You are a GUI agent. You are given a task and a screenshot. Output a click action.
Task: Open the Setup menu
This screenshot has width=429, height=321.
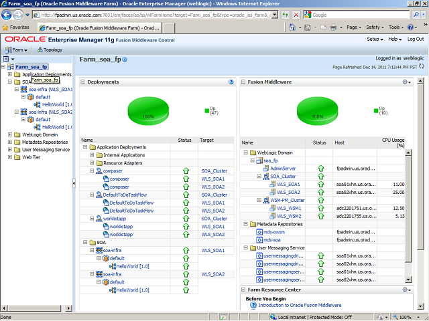click(x=375, y=39)
